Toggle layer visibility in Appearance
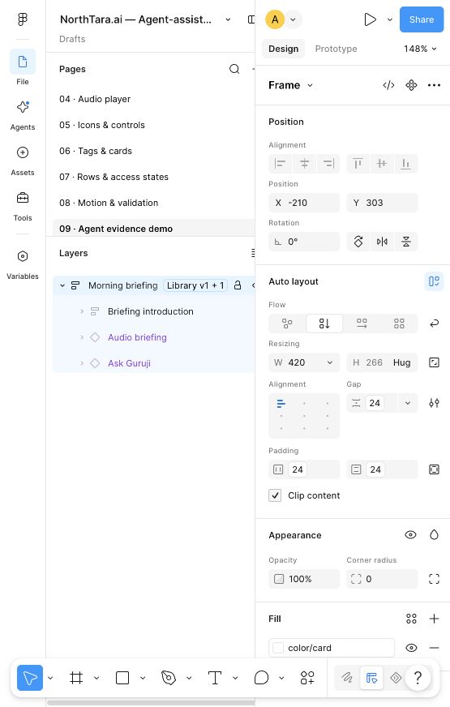Image resolution: width=450 pixels, height=707 pixels. coord(410,535)
